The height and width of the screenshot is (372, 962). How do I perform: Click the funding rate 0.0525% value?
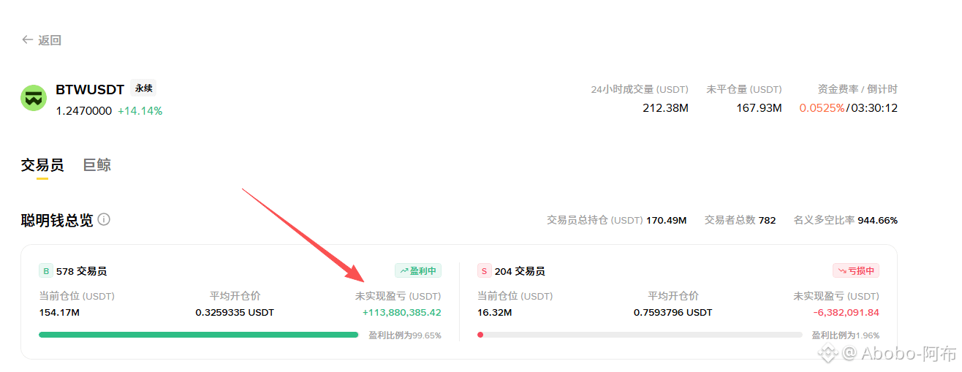coord(822,108)
